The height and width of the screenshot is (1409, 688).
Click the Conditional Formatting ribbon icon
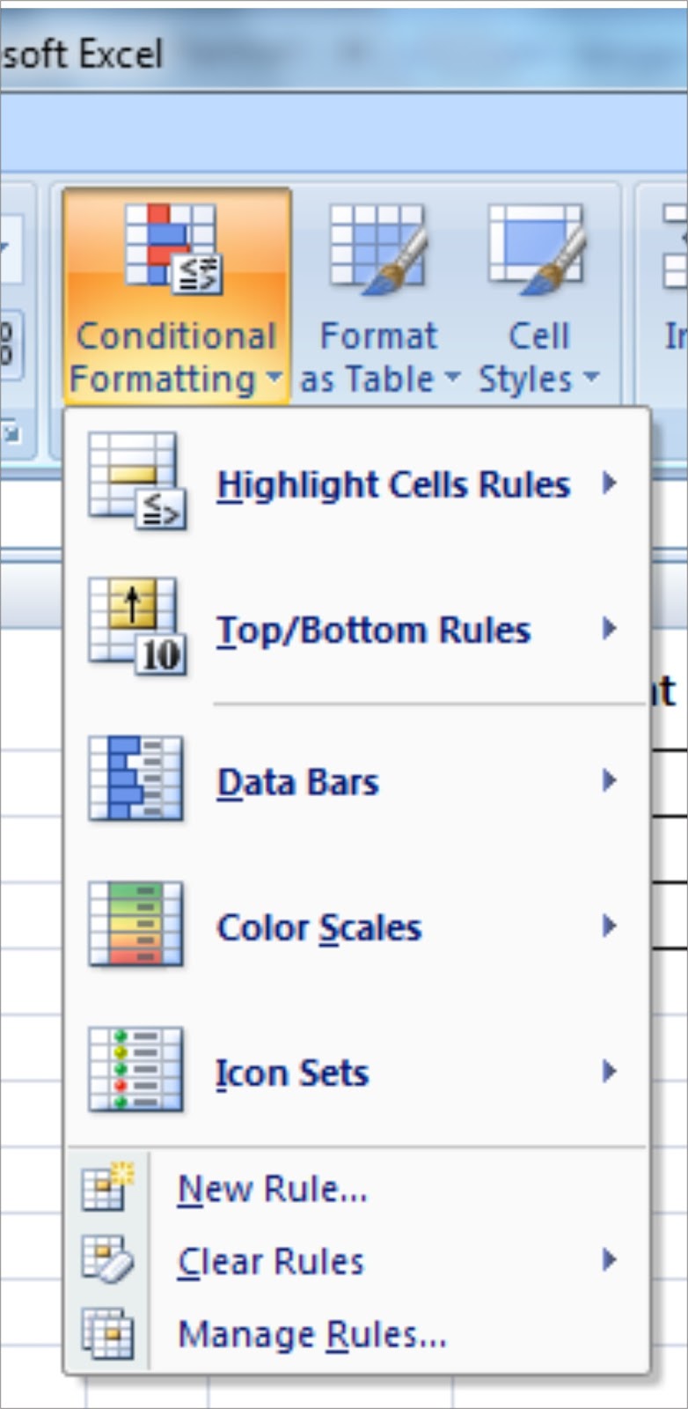pos(174,248)
